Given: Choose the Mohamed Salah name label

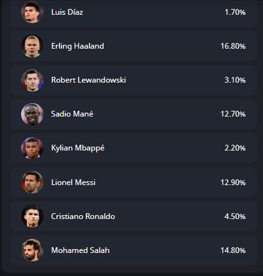Looking at the screenshot, I should pyautogui.click(x=81, y=250).
